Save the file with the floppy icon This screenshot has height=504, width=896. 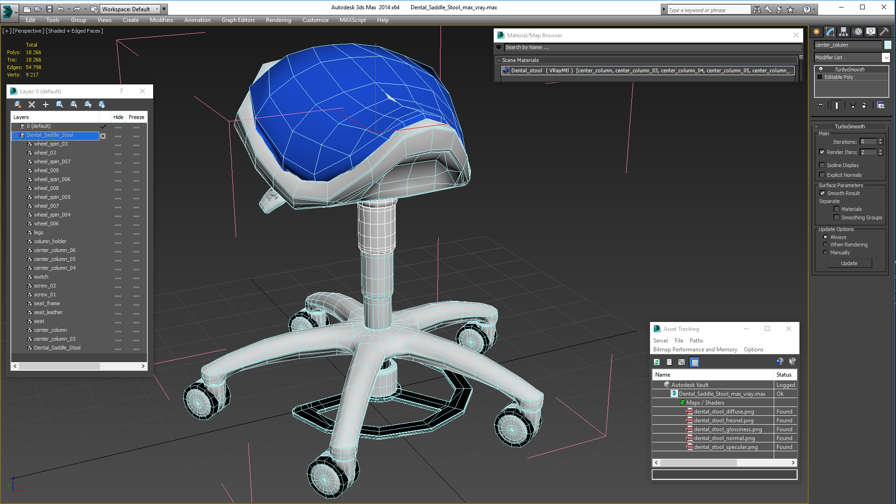[x=49, y=9]
